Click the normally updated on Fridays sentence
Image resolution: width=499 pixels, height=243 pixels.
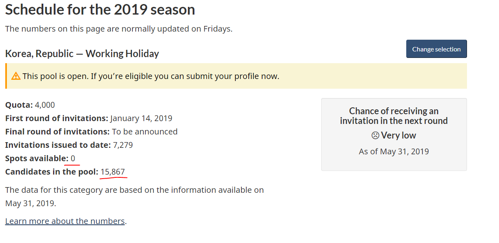point(119,29)
